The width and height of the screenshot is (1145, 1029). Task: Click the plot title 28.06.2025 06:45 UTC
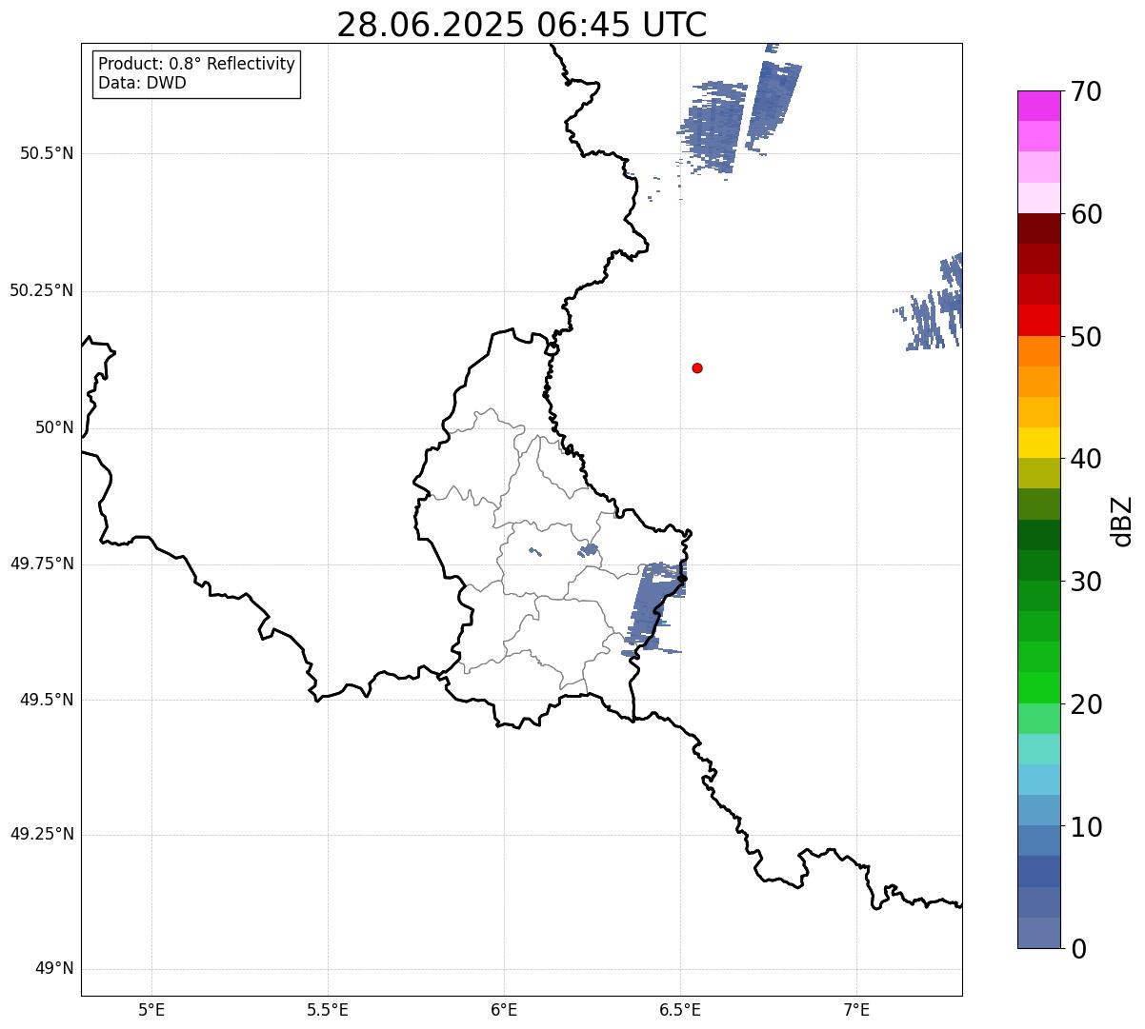click(x=522, y=25)
